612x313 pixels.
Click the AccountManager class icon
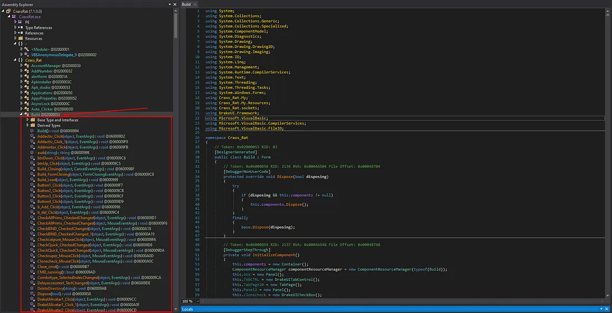(27, 66)
